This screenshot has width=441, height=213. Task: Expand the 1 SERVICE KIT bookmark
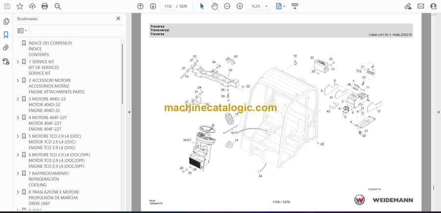pos(18,62)
